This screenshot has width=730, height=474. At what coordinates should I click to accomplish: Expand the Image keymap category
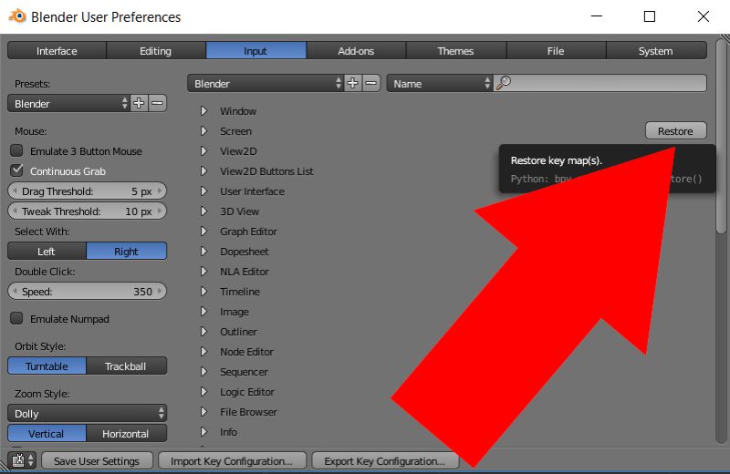click(x=203, y=311)
